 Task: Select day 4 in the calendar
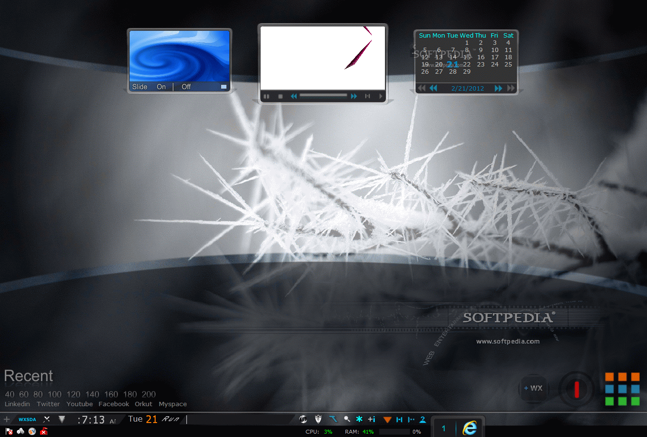pos(508,43)
